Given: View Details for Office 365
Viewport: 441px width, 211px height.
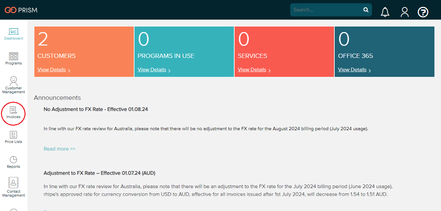Looking at the screenshot, I should 352,69.
